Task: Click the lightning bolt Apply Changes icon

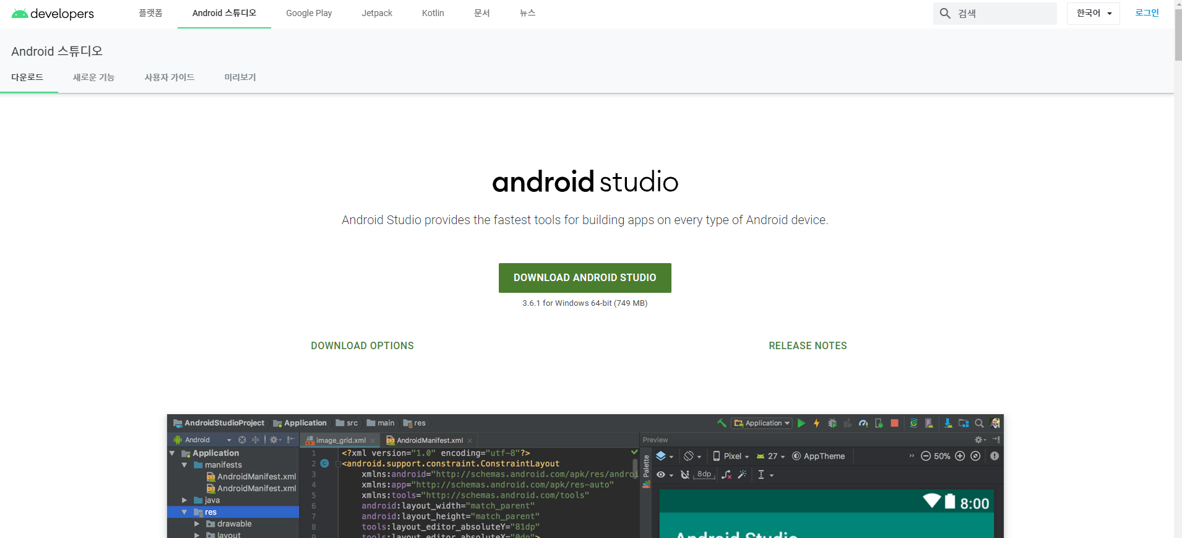Action: click(816, 423)
